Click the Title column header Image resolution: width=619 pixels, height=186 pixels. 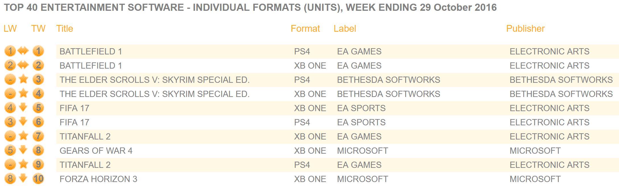point(65,29)
